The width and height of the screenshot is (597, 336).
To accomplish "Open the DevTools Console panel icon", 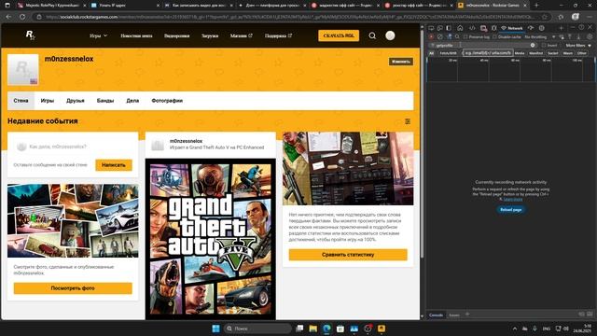I will pyautogui.click(x=483, y=29).
